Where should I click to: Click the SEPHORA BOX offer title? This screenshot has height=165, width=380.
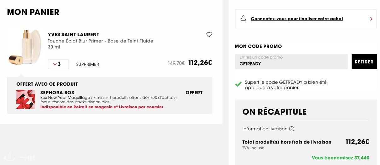pyautogui.click(x=57, y=93)
